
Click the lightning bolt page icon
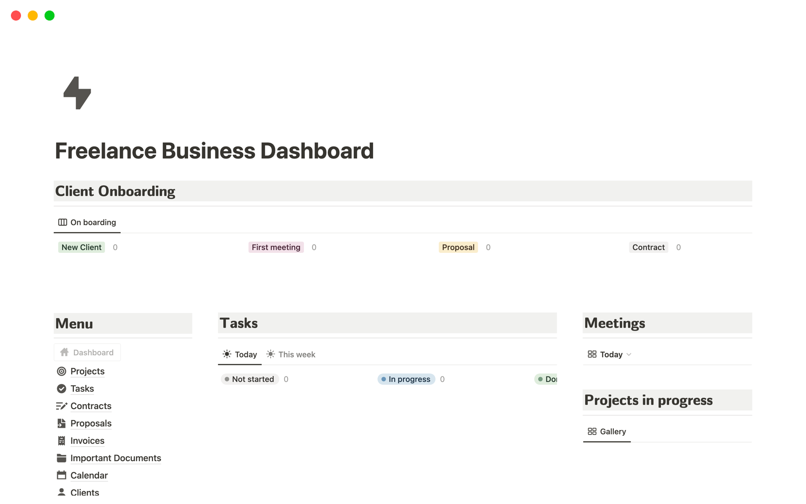77,93
